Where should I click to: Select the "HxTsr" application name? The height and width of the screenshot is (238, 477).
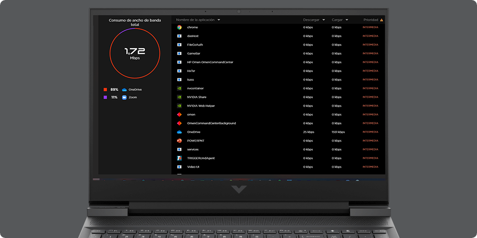click(191, 71)
